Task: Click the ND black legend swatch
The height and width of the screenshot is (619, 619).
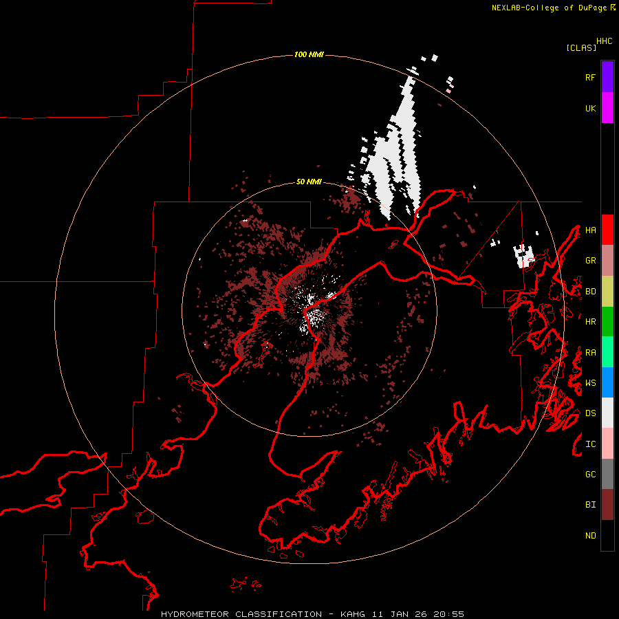Action: coord(607,535)
